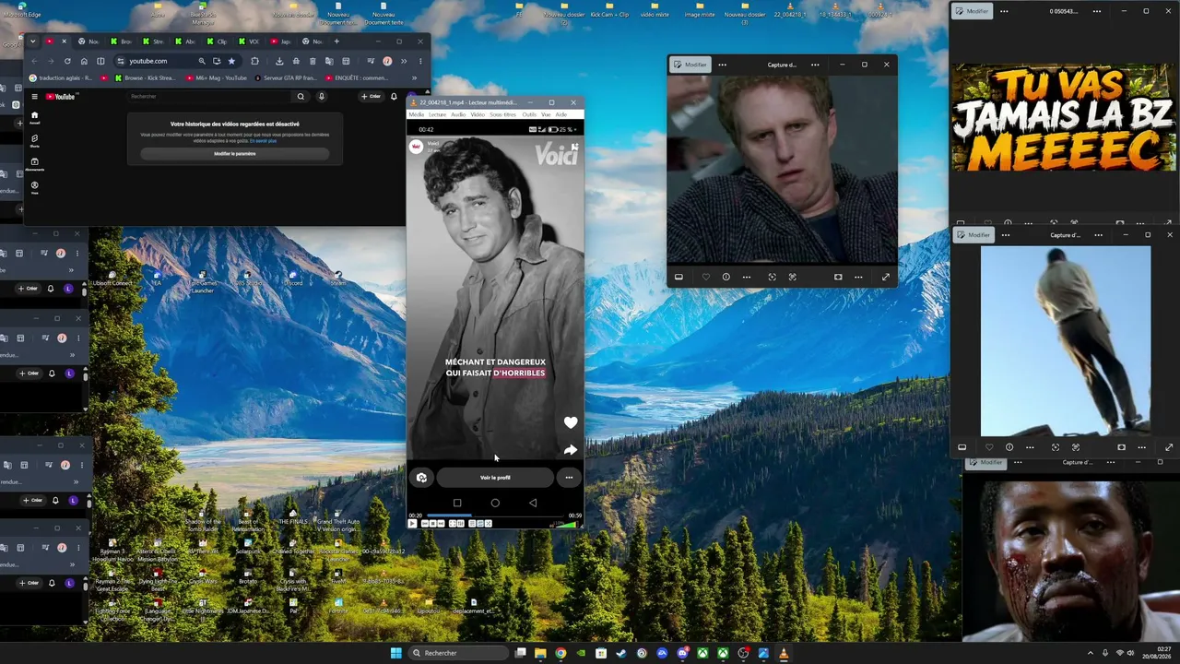
Task: Click the 'TU VAS JAMAIS LA BZ' image
Action: (1065, 118)
